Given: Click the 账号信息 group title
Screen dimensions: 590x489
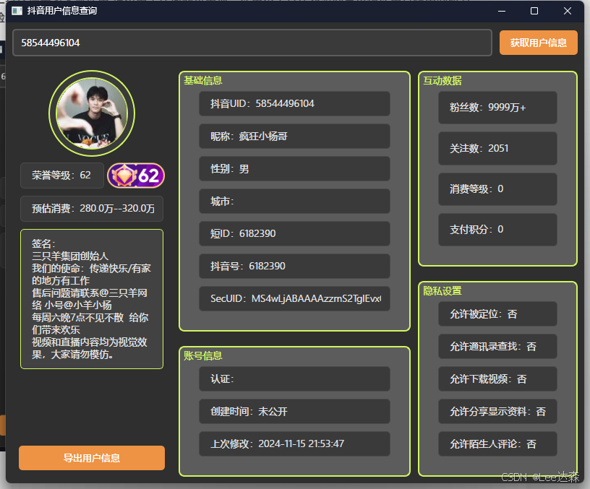Looking at the screenshot, I should point(202,355).
